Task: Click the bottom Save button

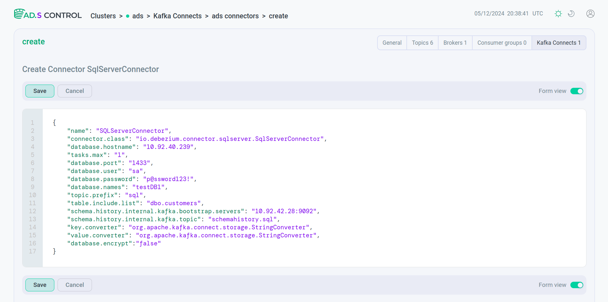Action: [40, 285]
